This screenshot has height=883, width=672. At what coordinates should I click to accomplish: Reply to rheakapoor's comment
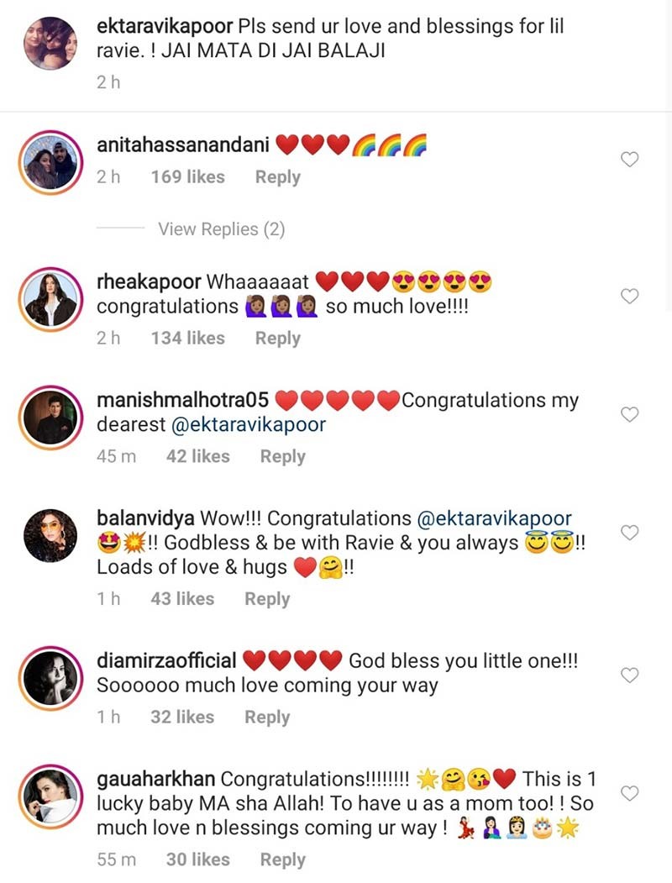pos(277,338)
